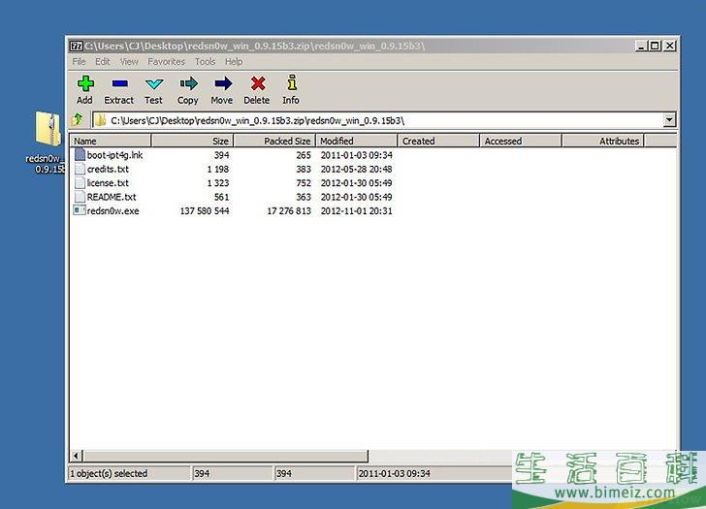
Task: Open the View menu
Action: 129,62
